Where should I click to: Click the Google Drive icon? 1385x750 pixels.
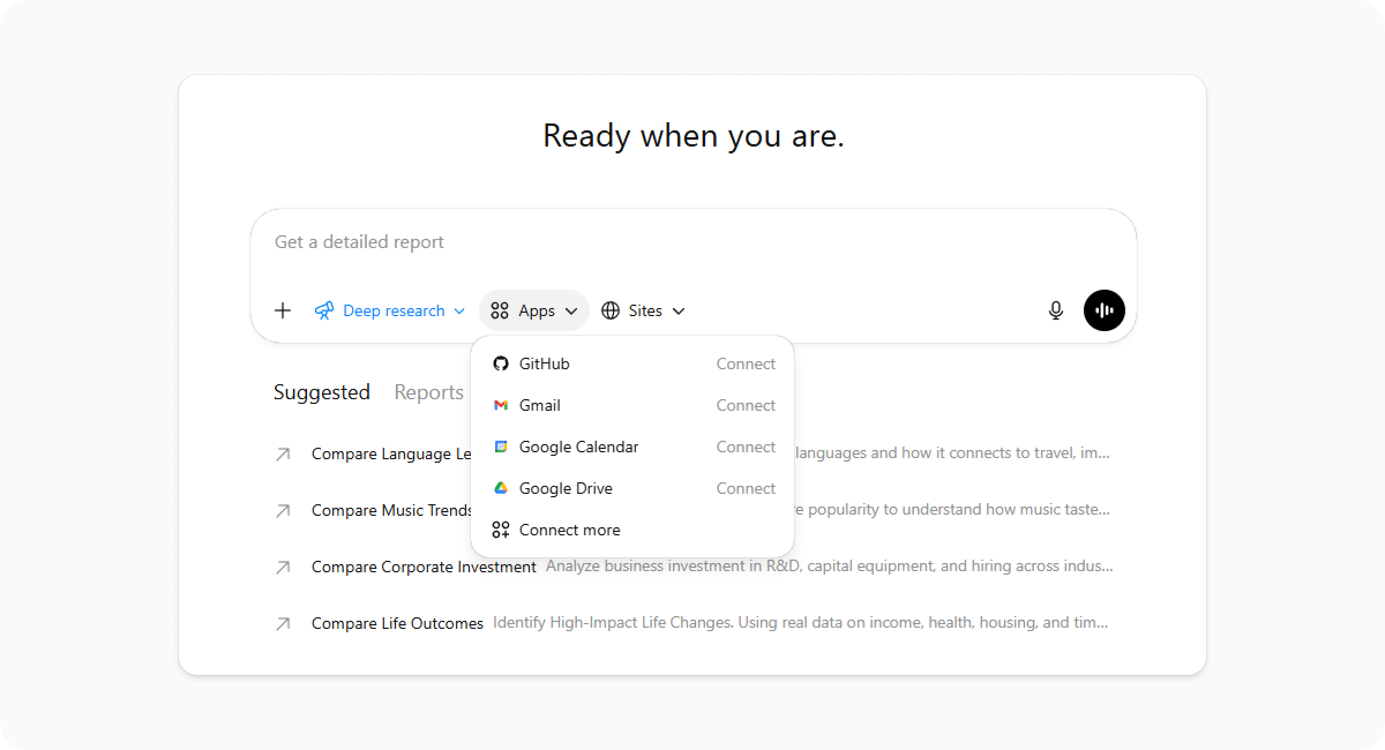click(501, 488)
